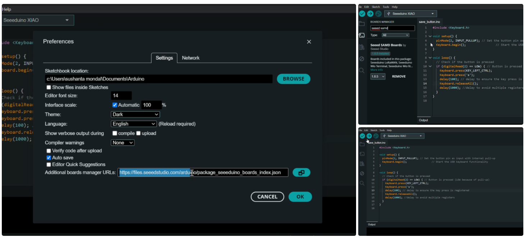Open the 1.8.5 version dropdown beside REMOVE
Screen dimensions: 528x238
click(x=378, y=76)
